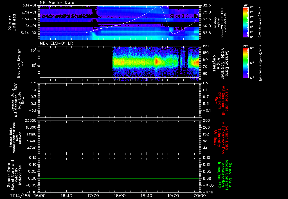Screen dimensions: 288x199
Task: Click the 19:20 time tick label
Action: [173, 196]
